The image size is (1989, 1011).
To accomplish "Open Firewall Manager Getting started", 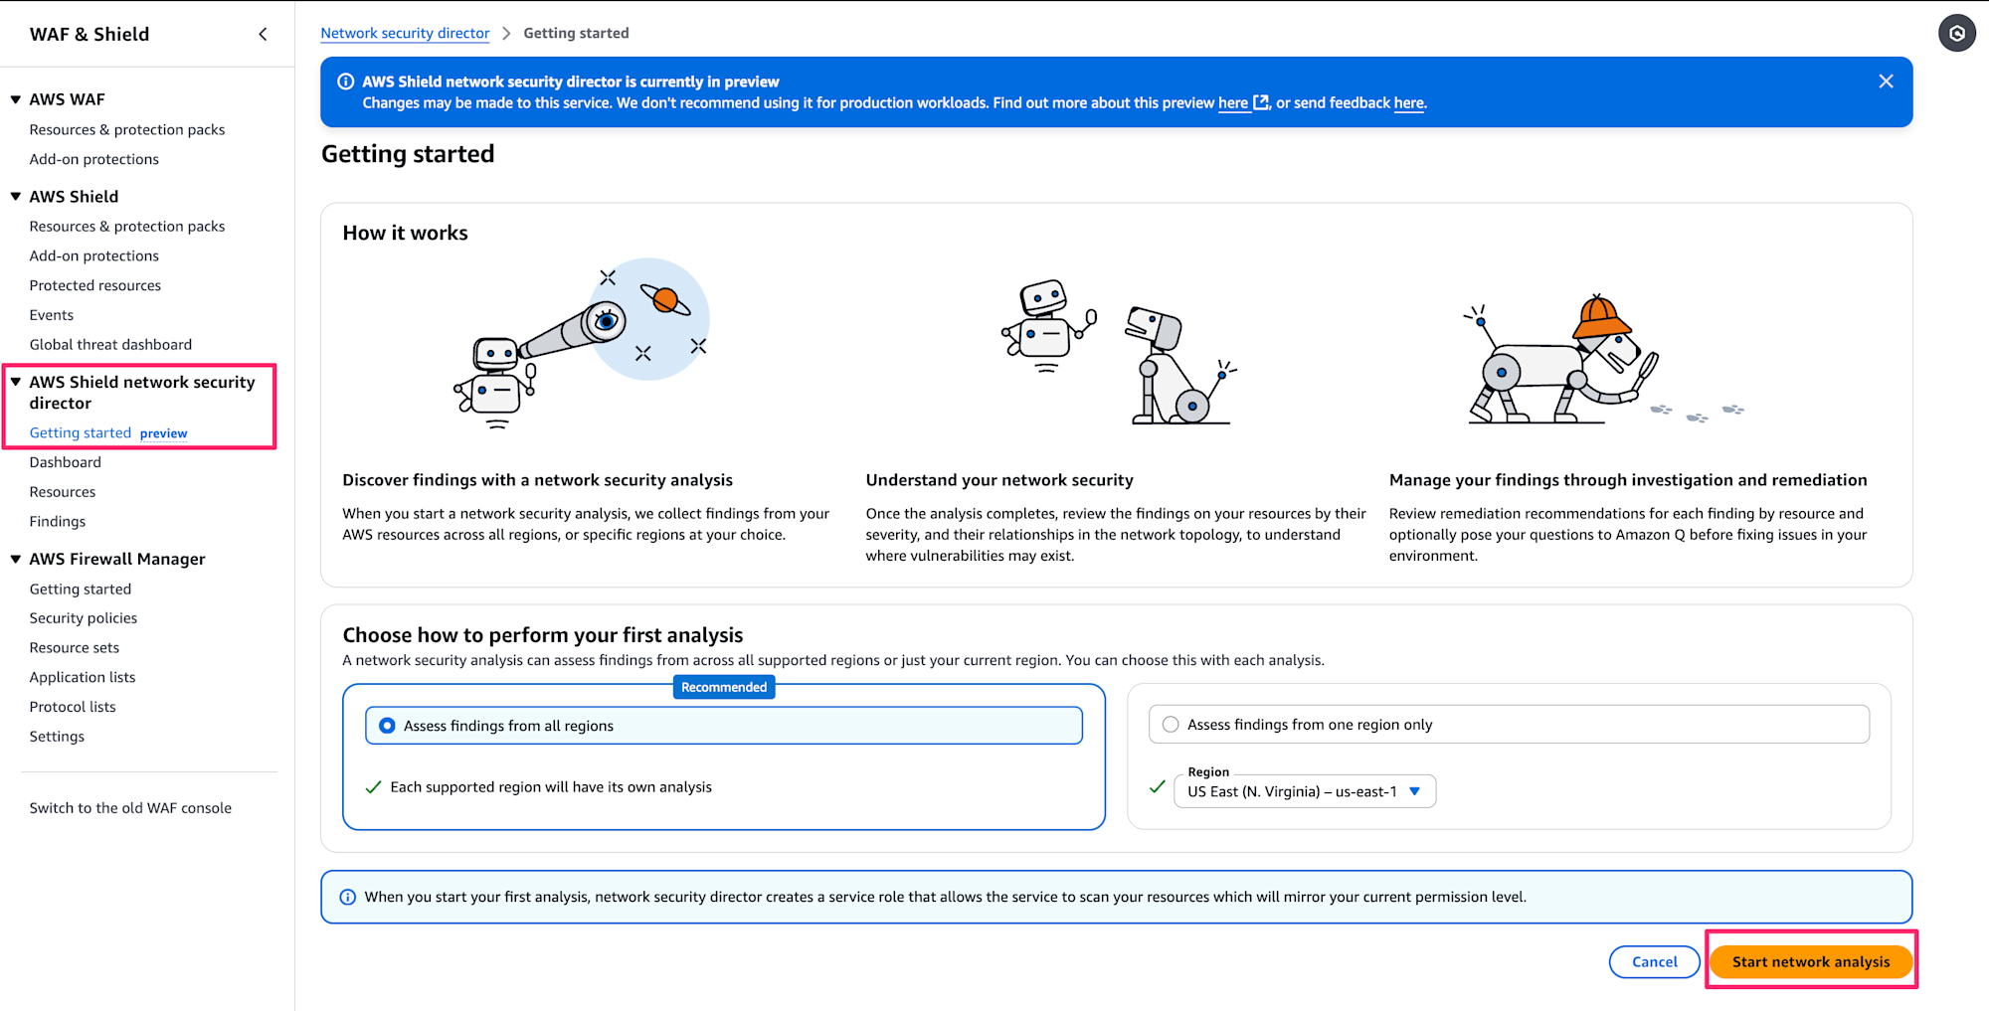I will pyautogui.click(x=81, y=590).
